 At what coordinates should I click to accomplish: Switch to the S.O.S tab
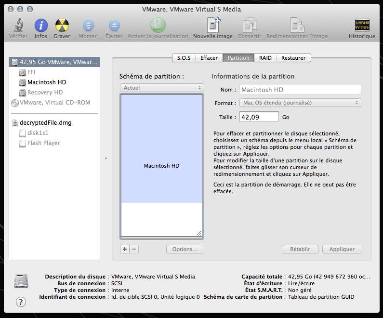pos(184,58)
